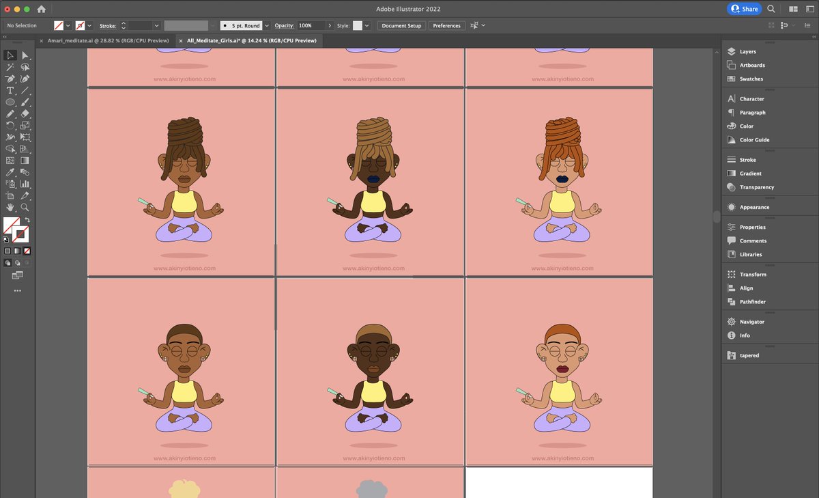
Task: Click the toolbox Stroke color box
Action: [20, 234]
